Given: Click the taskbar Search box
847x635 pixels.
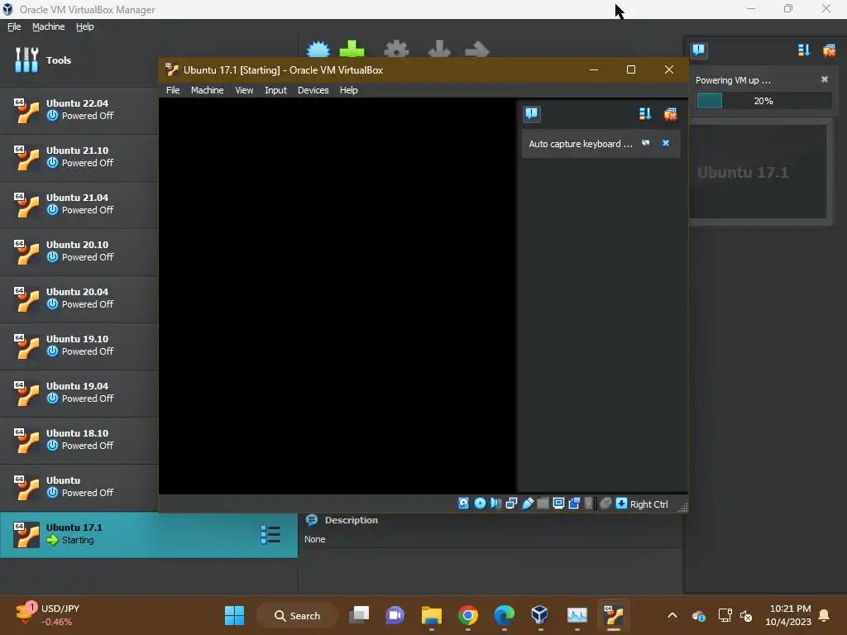Looking at the screenshot, I should [x=298, y=615].
